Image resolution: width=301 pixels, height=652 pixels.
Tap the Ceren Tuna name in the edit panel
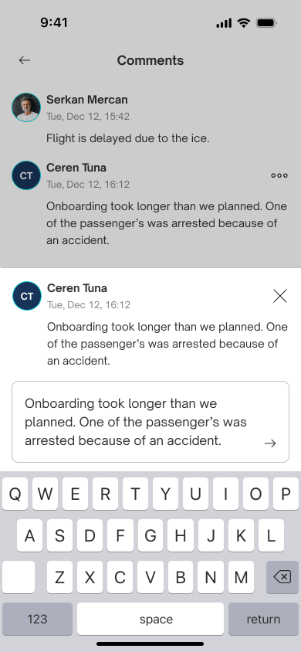(x=77, y=288)
